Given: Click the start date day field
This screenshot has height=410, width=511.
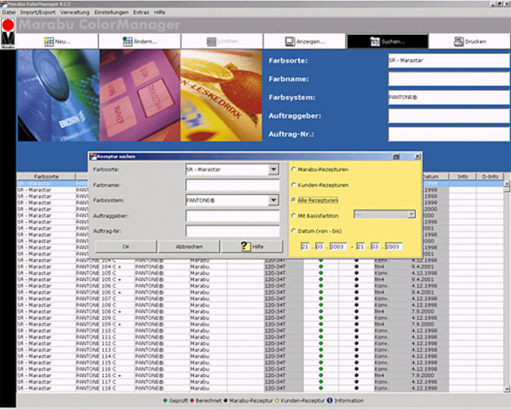Looking at the screenshot, I should (x=305, y=247).
